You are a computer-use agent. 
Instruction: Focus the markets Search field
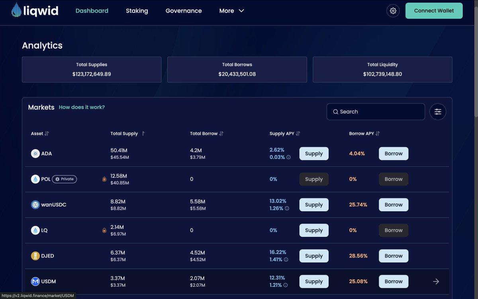pyautogui.click(x=376, y=112)
